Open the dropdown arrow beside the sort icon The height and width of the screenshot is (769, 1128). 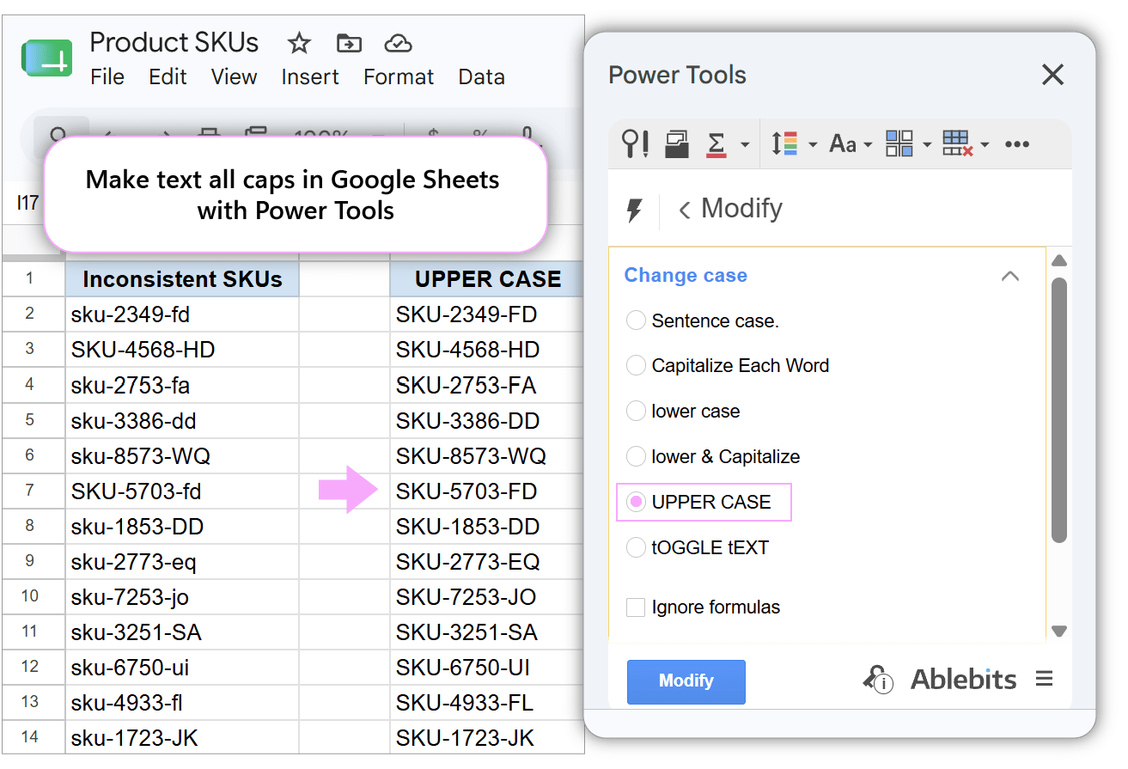(x=813, y=145)
